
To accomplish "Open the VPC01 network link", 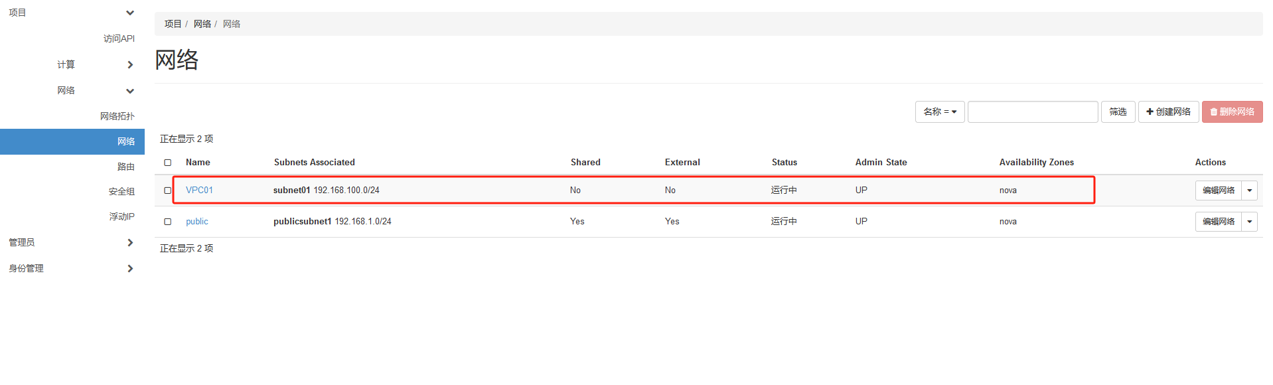I will tap(199, 190).
